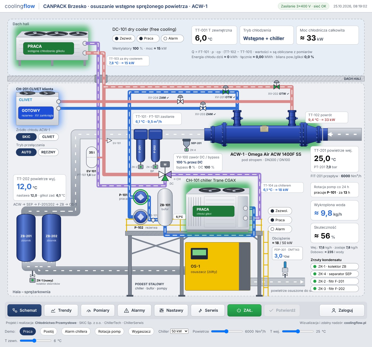The height and width of the screenshot is (347, 372).
Task: Open the Schemat tab
Action: click(24, 310)
